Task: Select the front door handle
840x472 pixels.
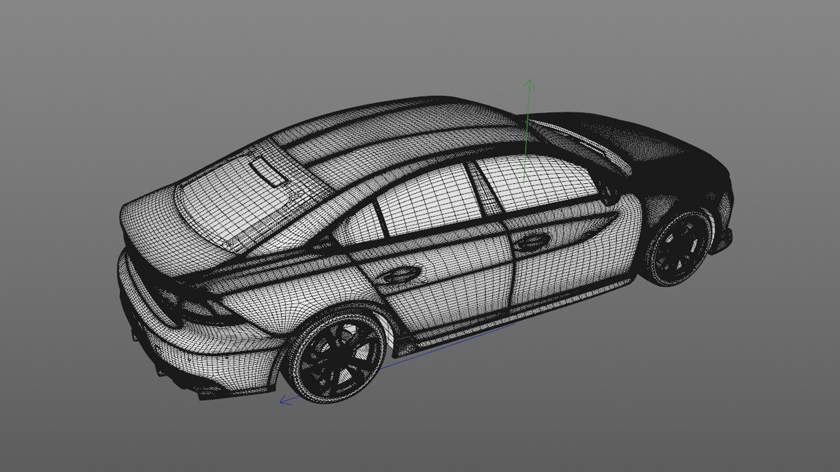Action: pyautogui.click(x=532, y=241)
